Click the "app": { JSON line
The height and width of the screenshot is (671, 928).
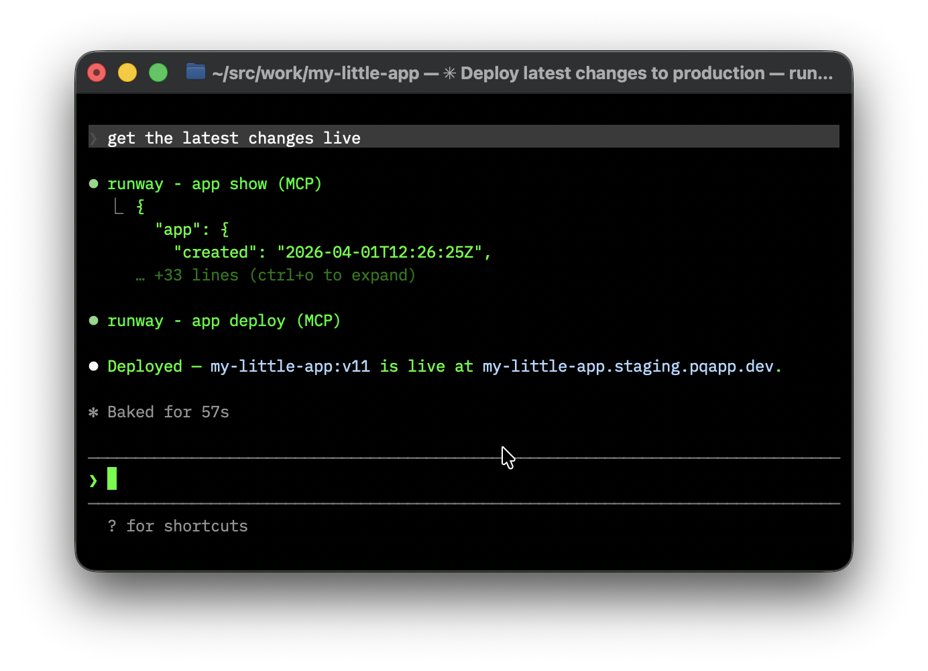[192, 229]
